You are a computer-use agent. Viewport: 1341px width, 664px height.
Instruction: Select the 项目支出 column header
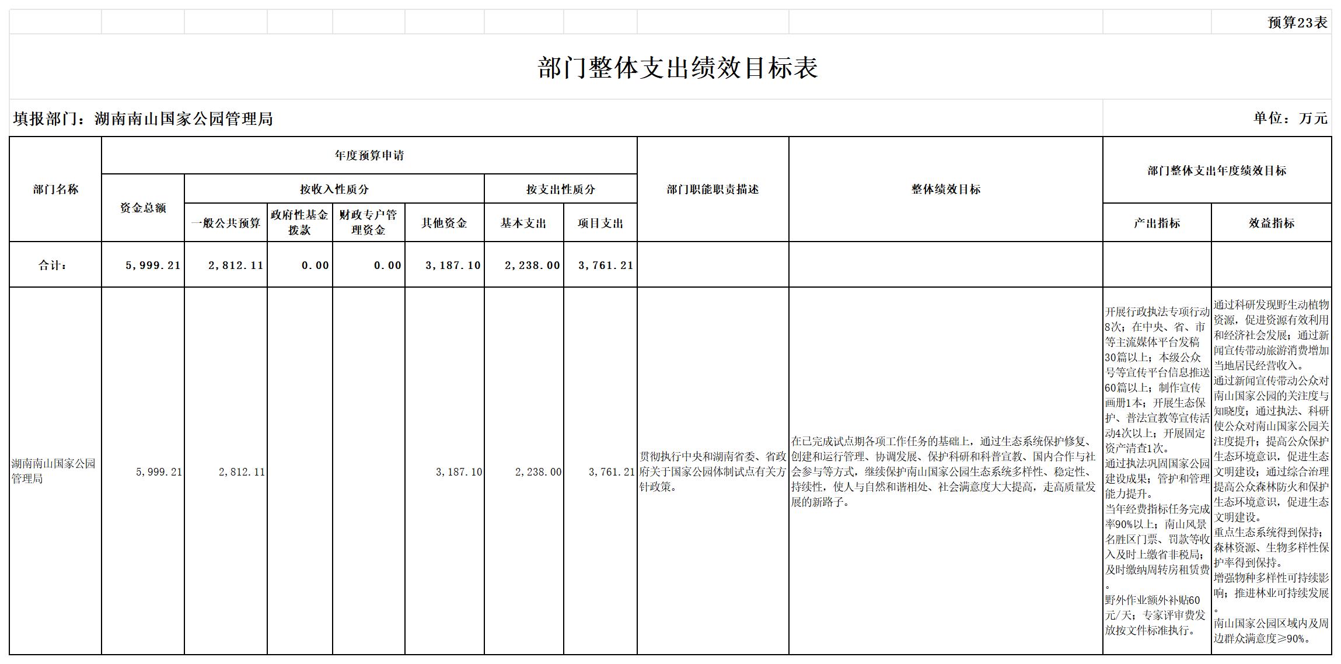pos(600,223)
